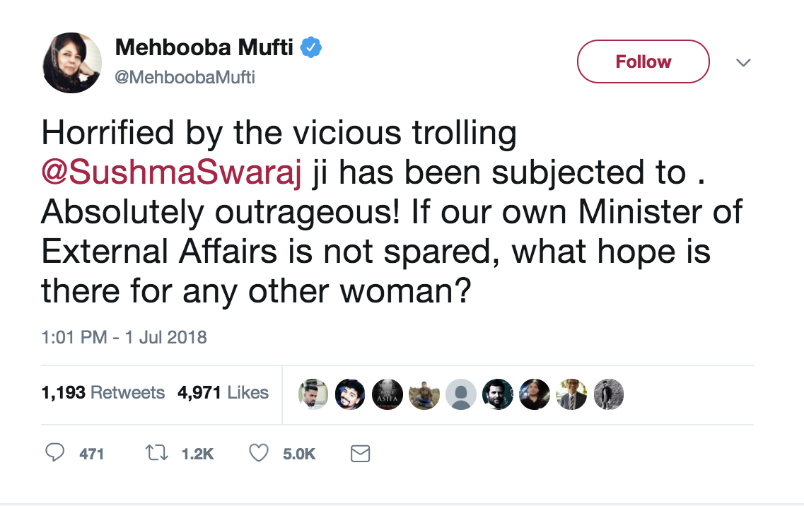
Task: Click the avatar of man in suit and tie
Action: (x=571, y=394)
